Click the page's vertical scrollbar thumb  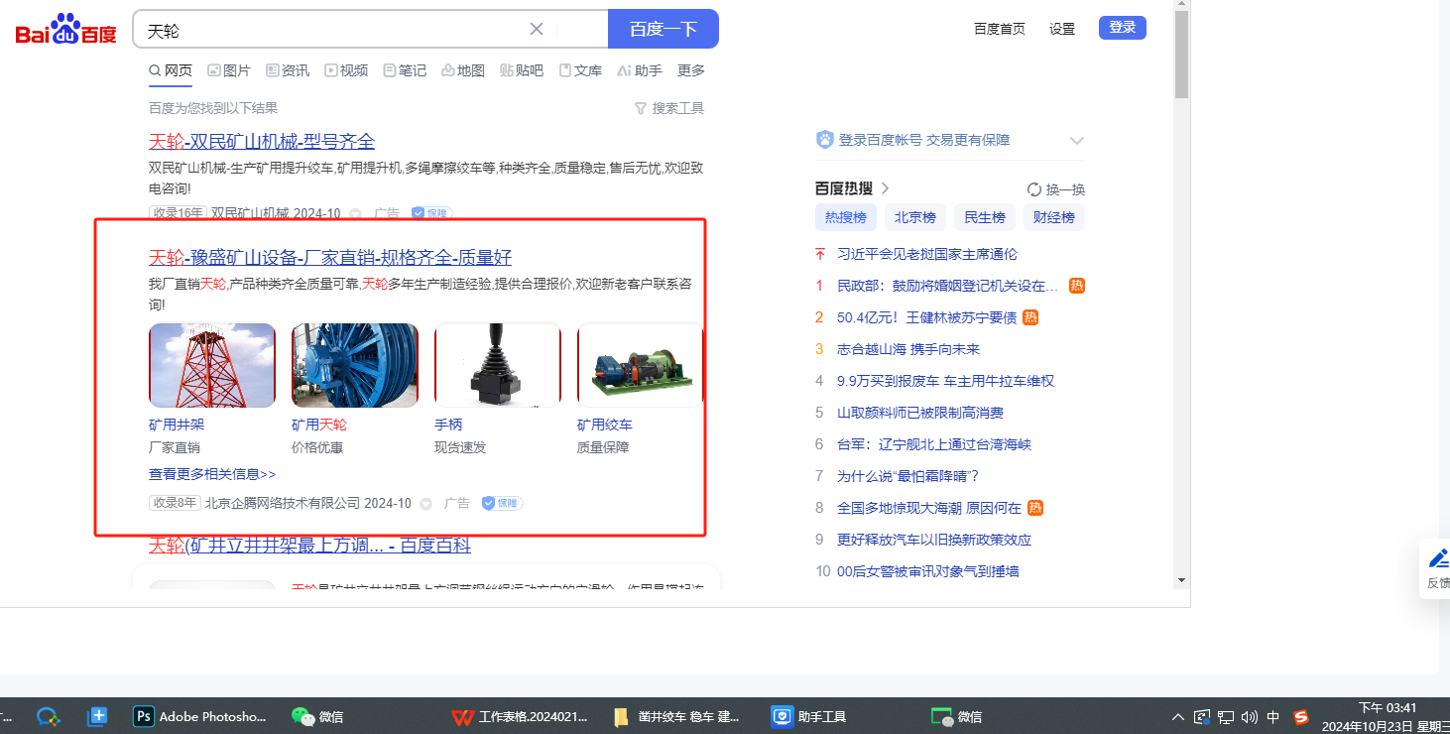coord(1181,55)
